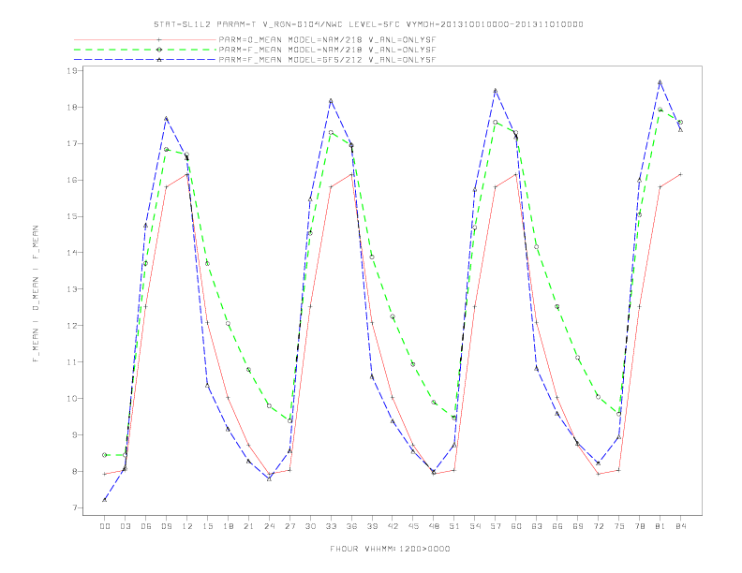This screenshot has width=742, height=573.
Task: Click the x-axis tick label 33
Action: [331, 526]
